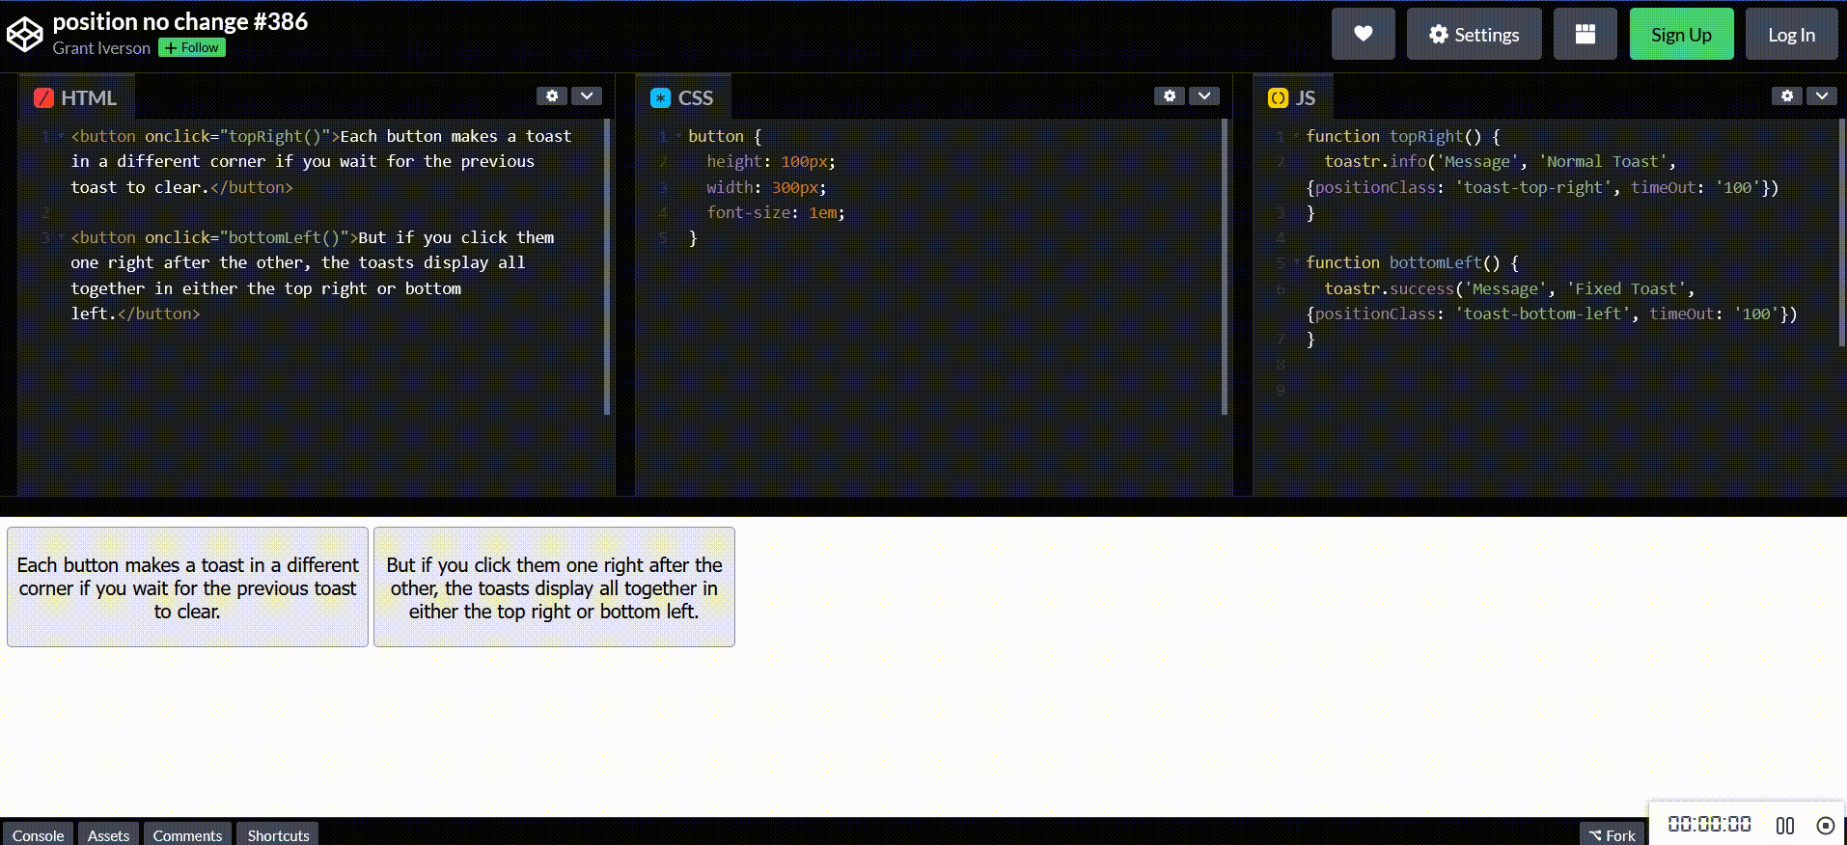Select the CSS editor tab
Image resolution: width=1847 pixels, height=845 pixels.
[x=683, y=97]
